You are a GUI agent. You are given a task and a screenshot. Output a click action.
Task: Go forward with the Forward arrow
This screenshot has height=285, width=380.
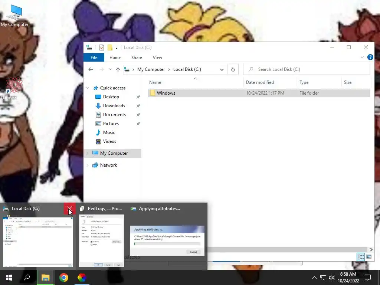tap(102, 69)
